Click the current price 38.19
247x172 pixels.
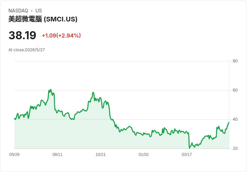tap(22, 35)
